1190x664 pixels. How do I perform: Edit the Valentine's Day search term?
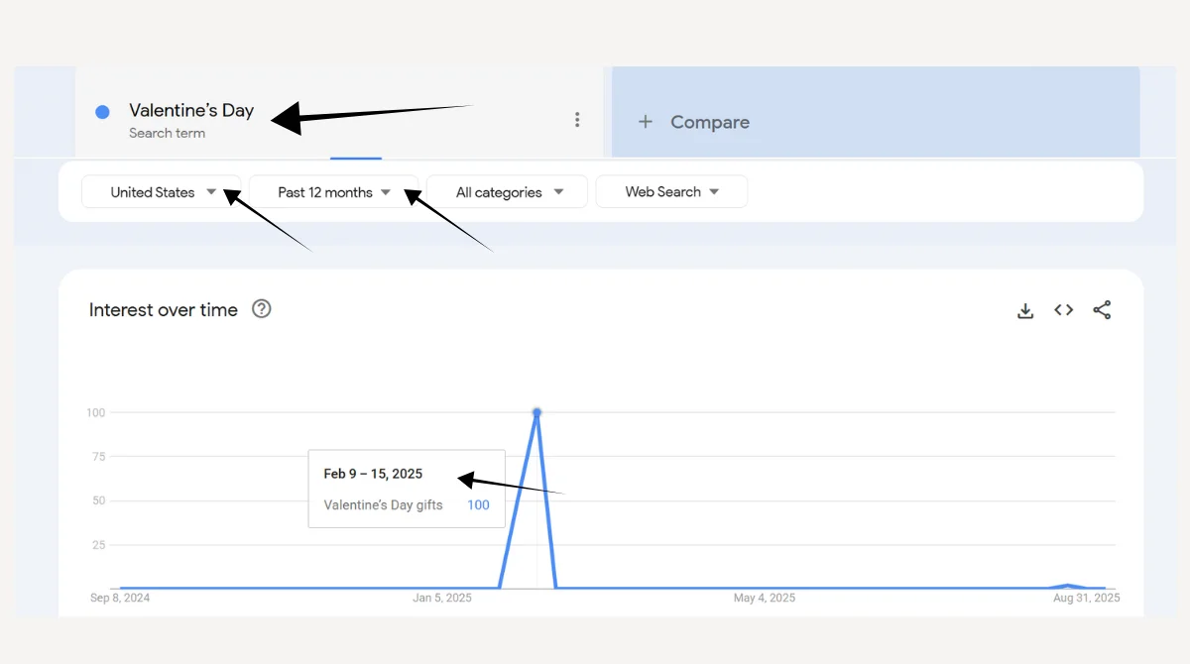tap(191, 110)
